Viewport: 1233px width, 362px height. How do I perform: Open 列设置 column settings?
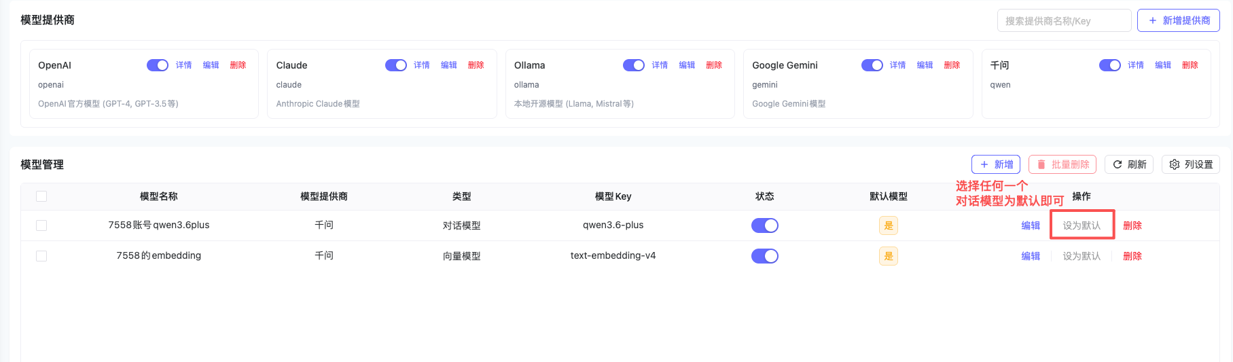click(1191, 164)
